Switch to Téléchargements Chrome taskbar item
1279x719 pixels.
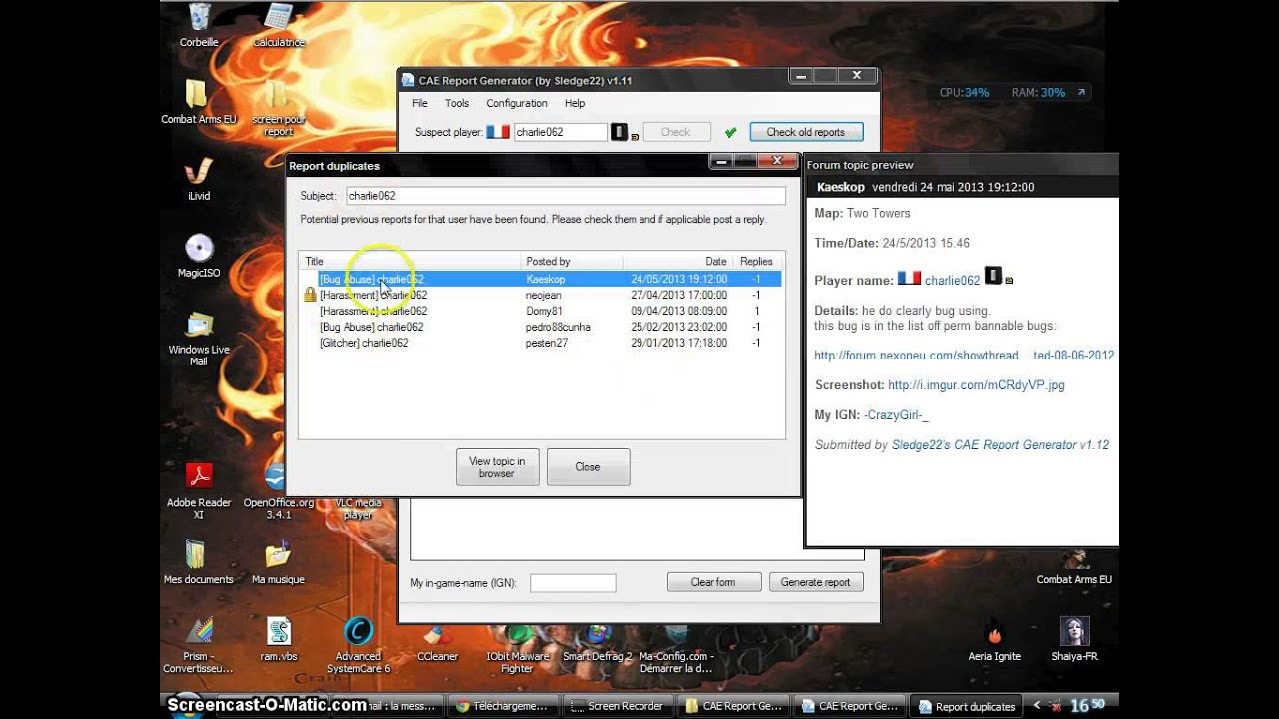pos(502,706)
